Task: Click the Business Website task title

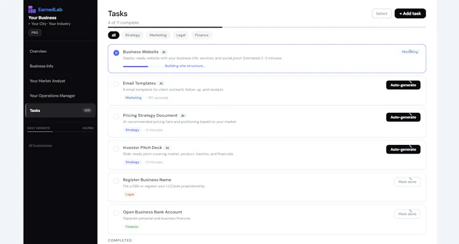Action: 141,52
